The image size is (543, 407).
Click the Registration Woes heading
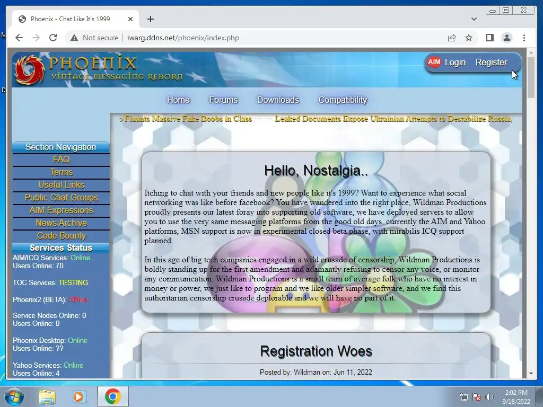click(x=316, y=351)
